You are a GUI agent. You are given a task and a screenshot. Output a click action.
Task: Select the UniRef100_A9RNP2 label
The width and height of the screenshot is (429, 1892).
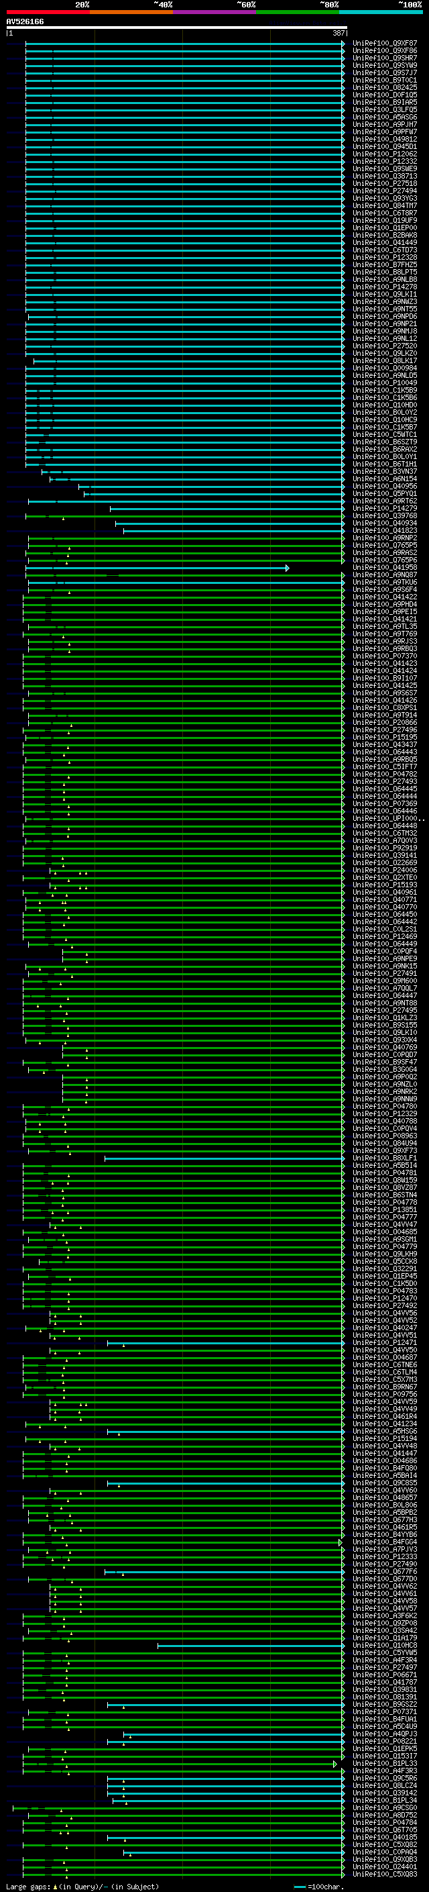pos(385,538)
